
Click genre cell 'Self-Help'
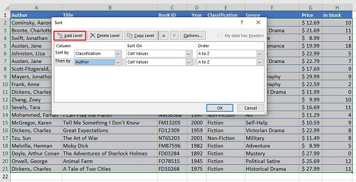272,123
